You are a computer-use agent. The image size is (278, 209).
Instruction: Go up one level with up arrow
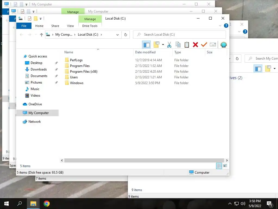click(42, 35)
